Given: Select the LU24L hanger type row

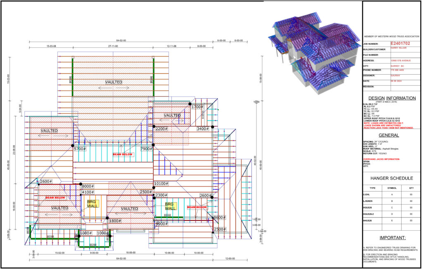Looking at the screenshot, I should coord(392,194).
